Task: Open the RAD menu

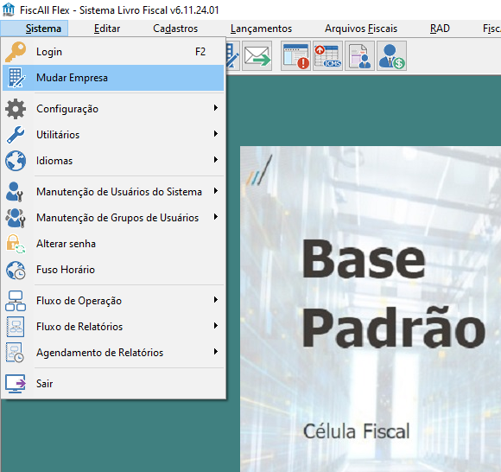Action: pos(440,29)
